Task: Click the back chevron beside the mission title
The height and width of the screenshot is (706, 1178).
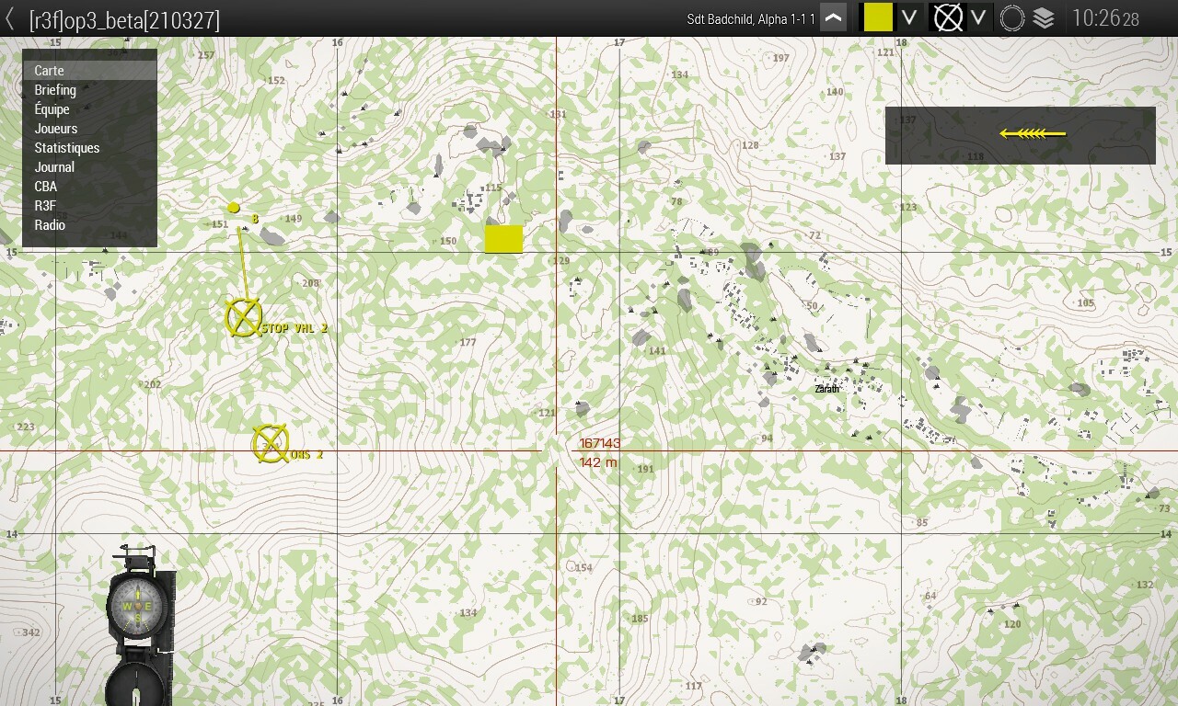Action: [x=10, y=19]
